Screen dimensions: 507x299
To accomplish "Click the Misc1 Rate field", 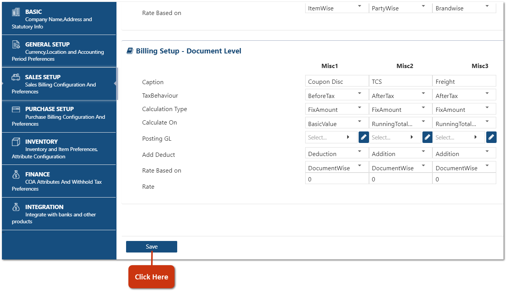I will (x=337, y=179).
